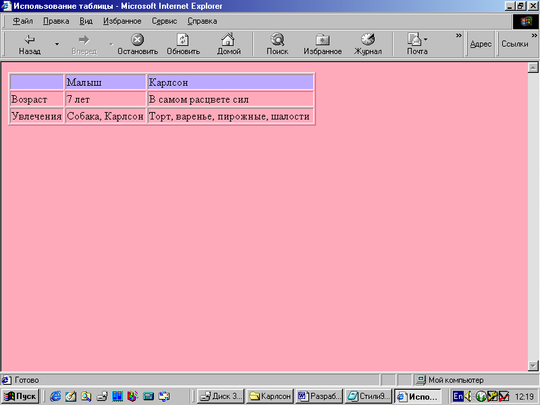The width and height of the screenshot is (540, 405).
Task: Click the 'Собака, Карлсон' cell
Action: coord(105,116)
